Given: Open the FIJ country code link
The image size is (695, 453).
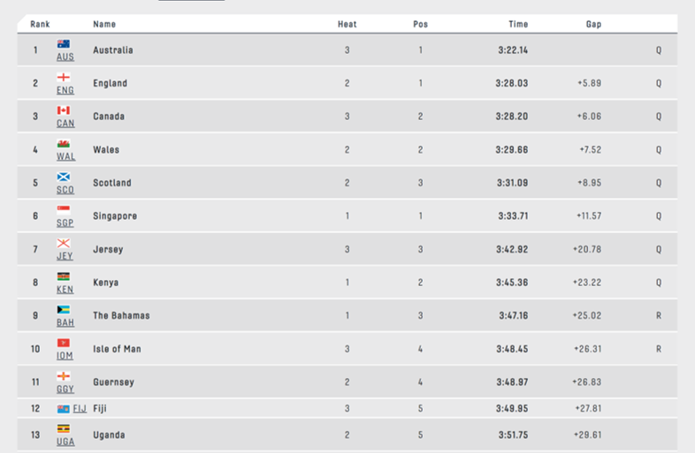Looking at the screenshot, I should click(x=80, y=408).
